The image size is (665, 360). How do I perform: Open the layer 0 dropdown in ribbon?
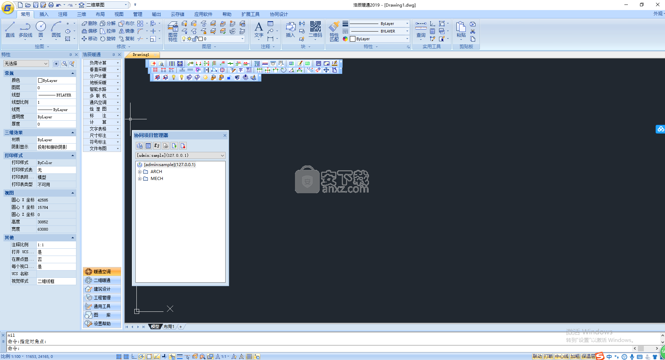[242, 39]
